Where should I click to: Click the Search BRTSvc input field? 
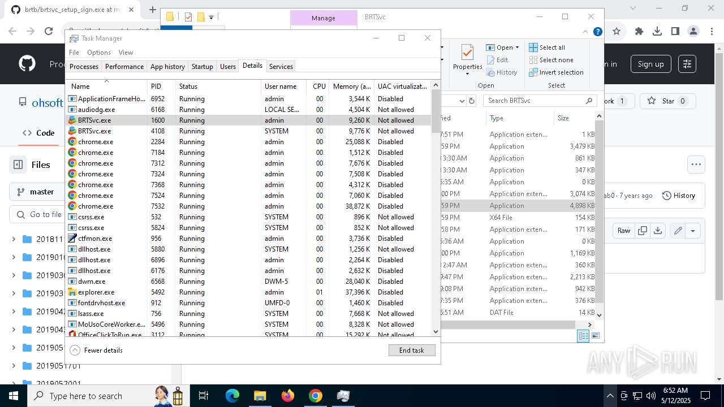pyautogui.click(x=540, y=101)
